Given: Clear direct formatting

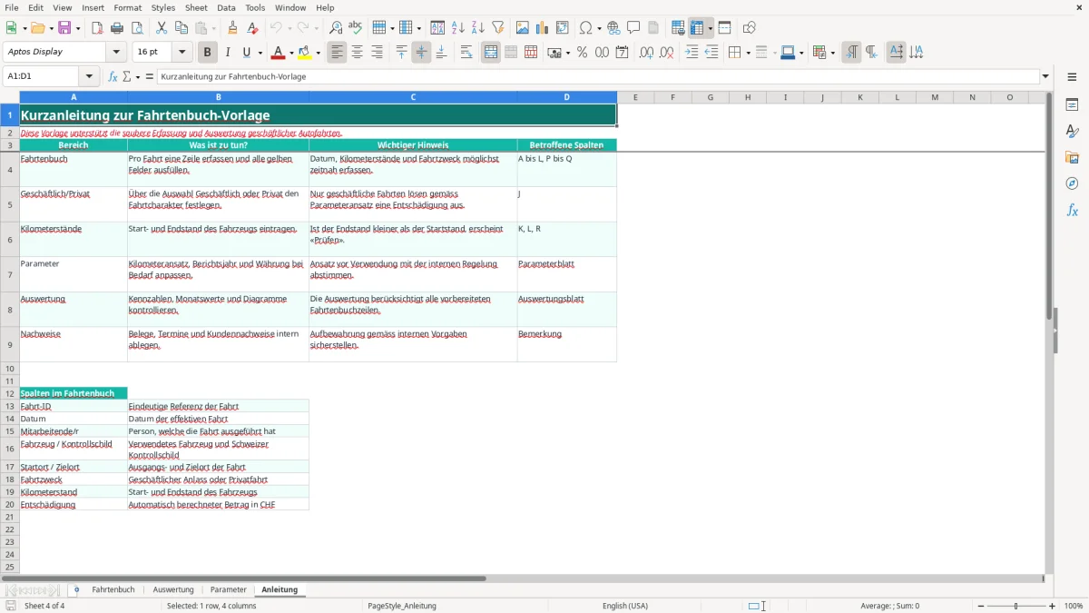Looking at the screenshot, I should pos(253,28).
